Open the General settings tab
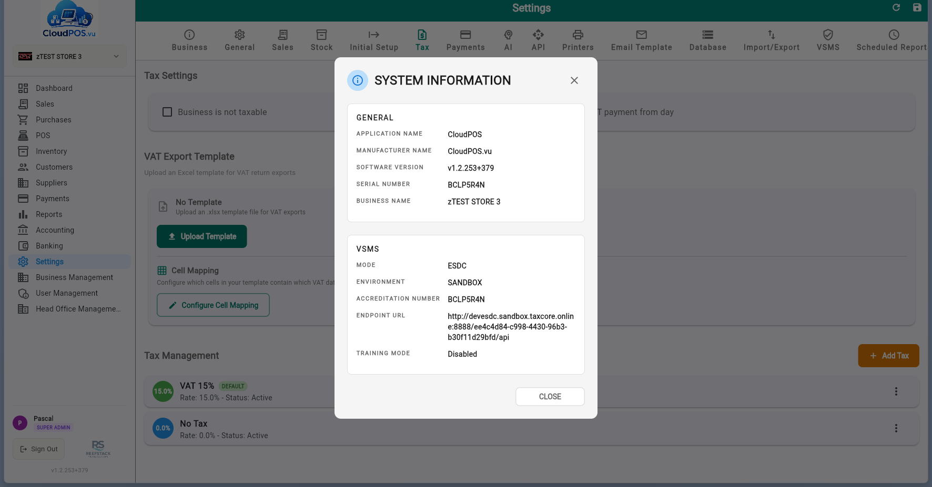The height and width of the screenshot is (487, 932). click(x=240, y=40)
